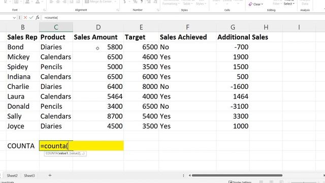
Task: Select Sales Amount value 5464
Action: pyautogui.click(x=98, y=96)
